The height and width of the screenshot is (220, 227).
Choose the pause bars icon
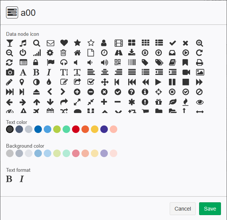point(172,82)
